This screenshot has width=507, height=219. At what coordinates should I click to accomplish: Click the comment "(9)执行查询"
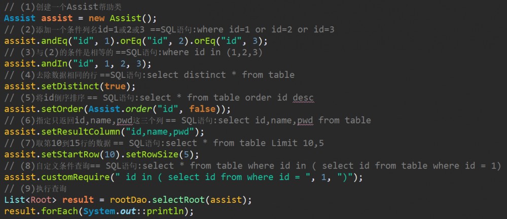click(35, 188)
